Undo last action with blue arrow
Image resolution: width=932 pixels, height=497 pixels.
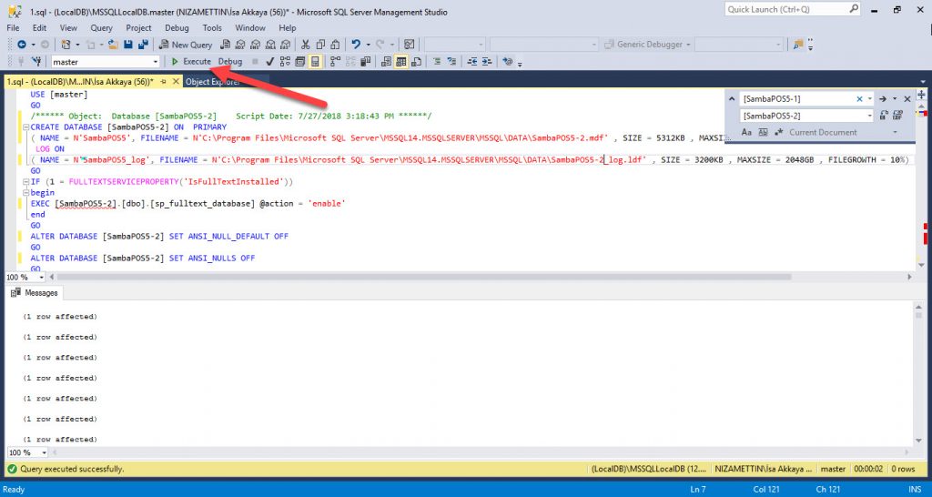356,45
